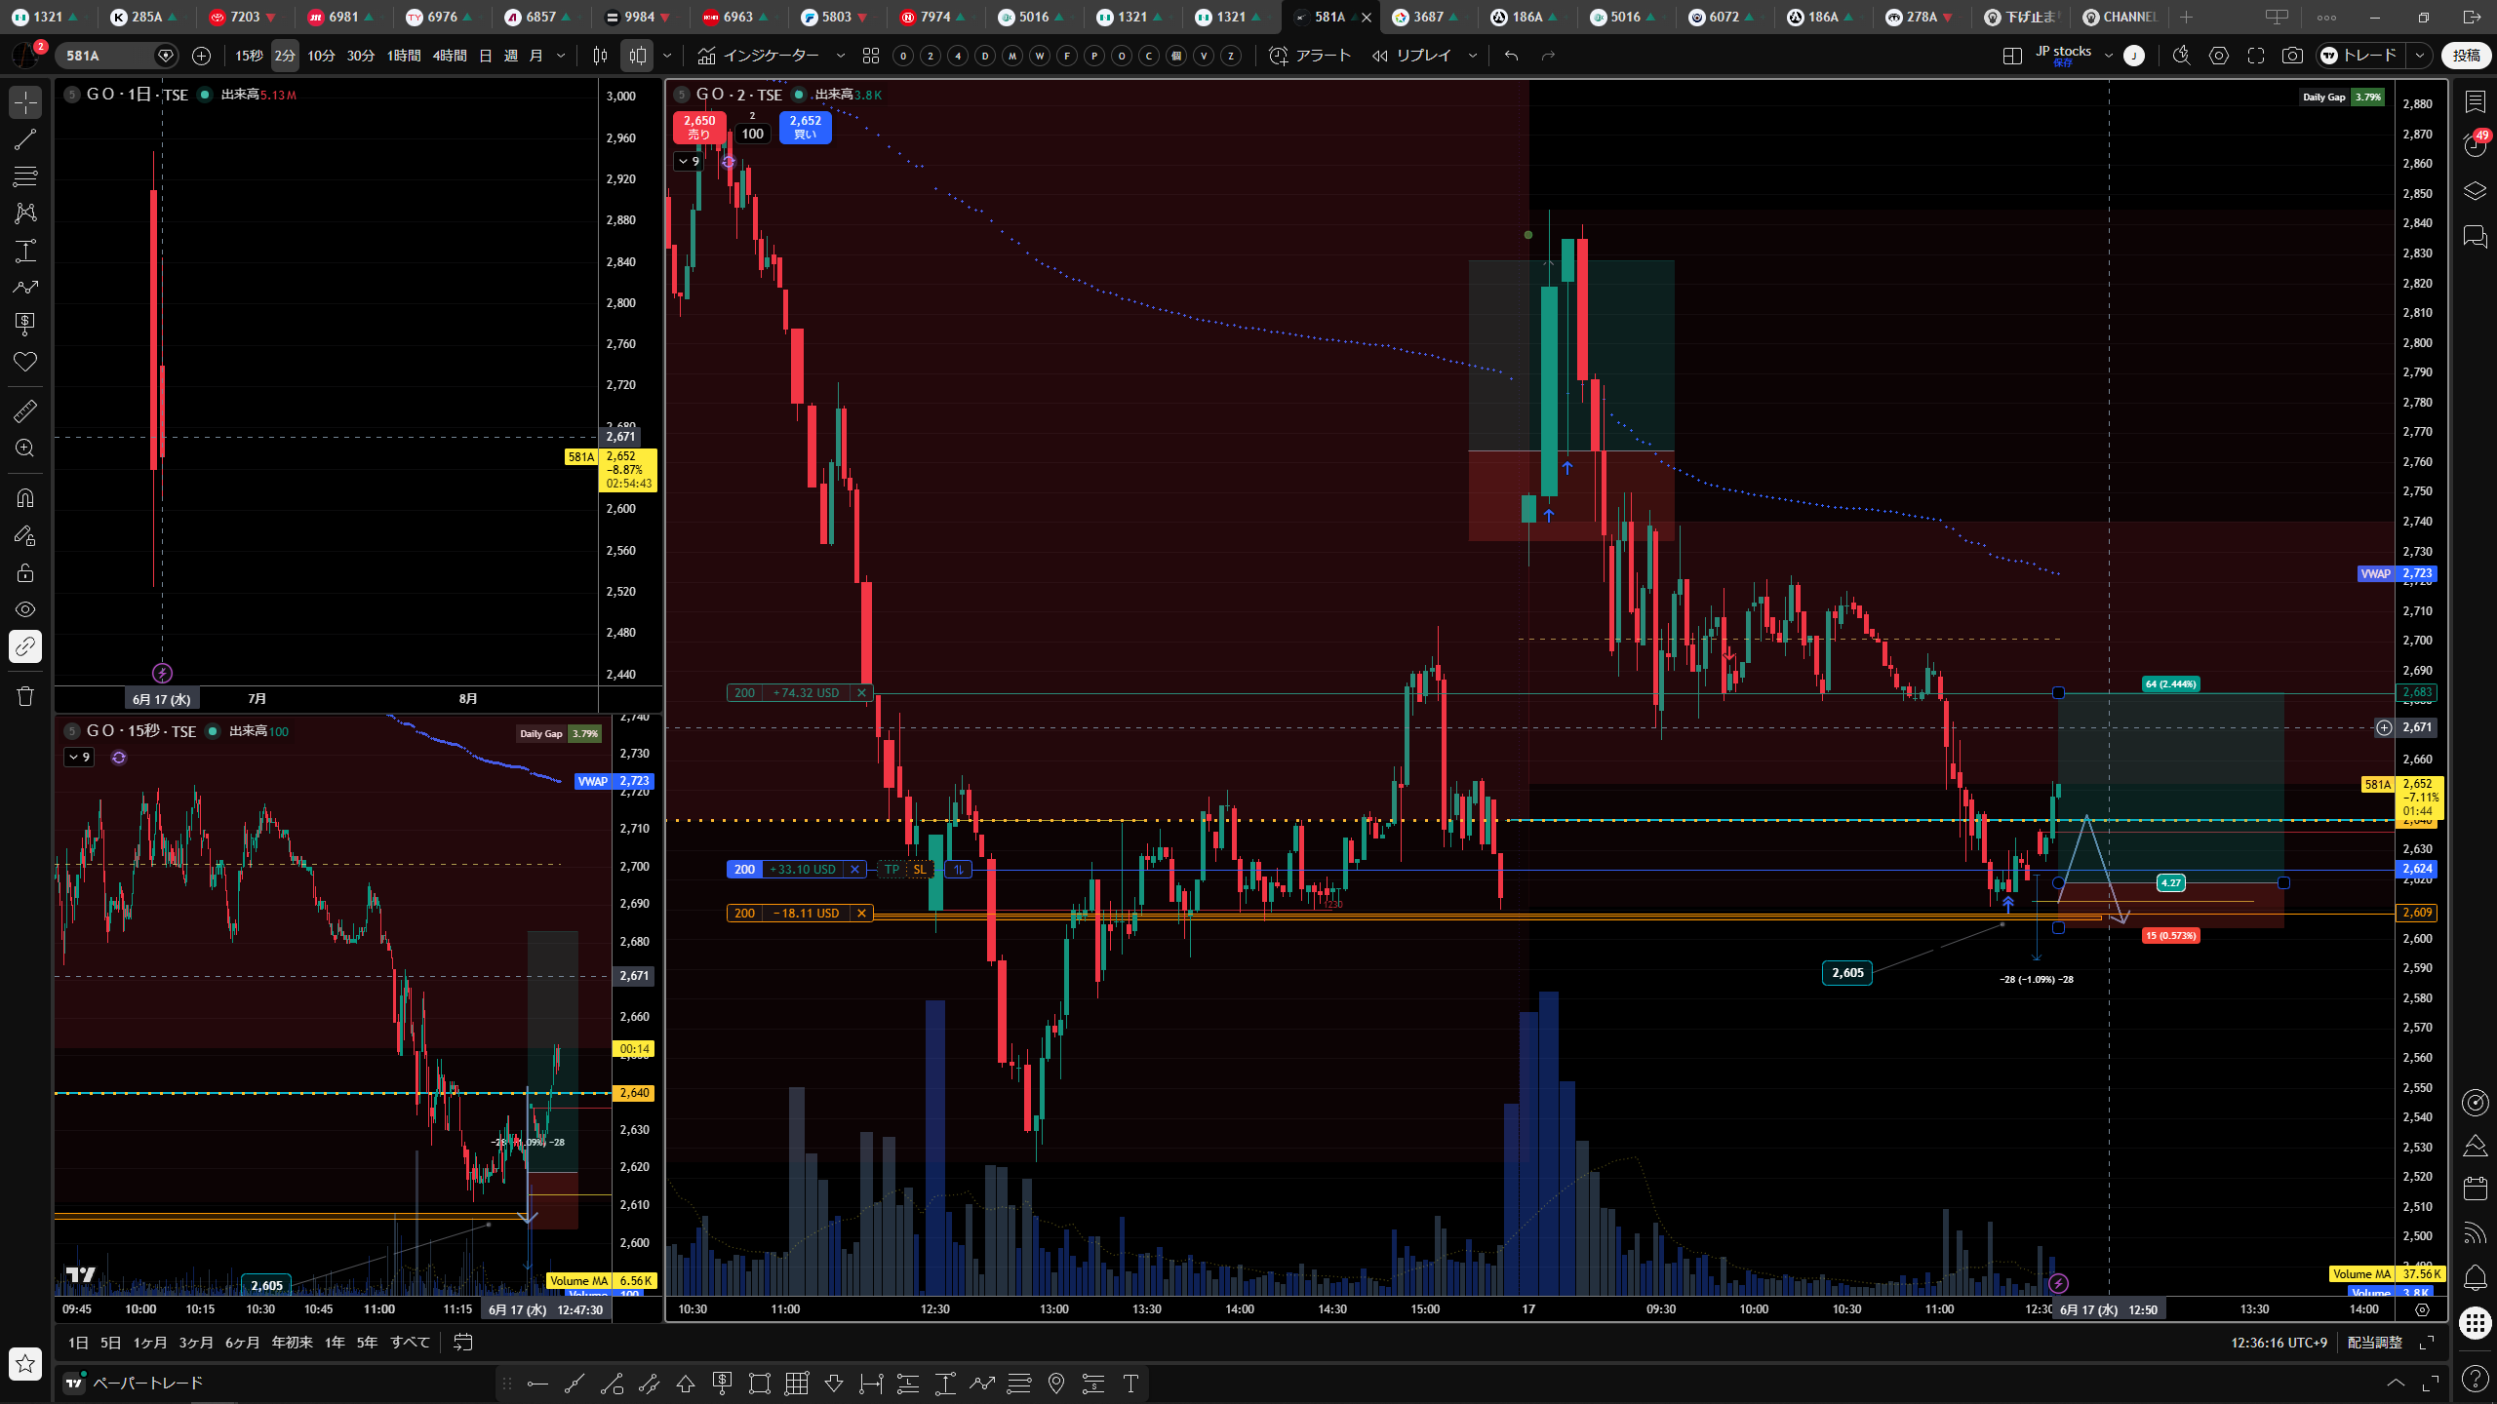2497x1404 pixels.
Task: Open the alerts bell in right sidebar
Action: 2475,1277
